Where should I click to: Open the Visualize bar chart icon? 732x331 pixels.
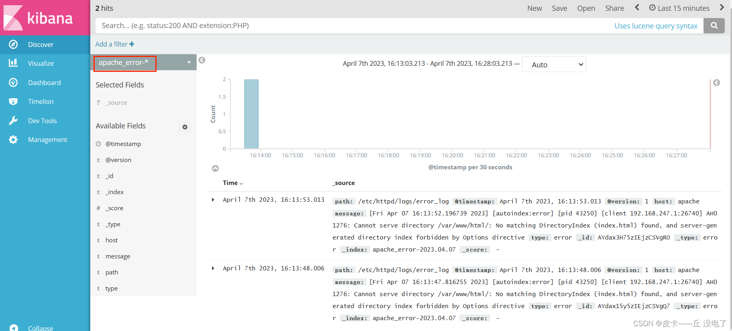[x=13, y=63]
